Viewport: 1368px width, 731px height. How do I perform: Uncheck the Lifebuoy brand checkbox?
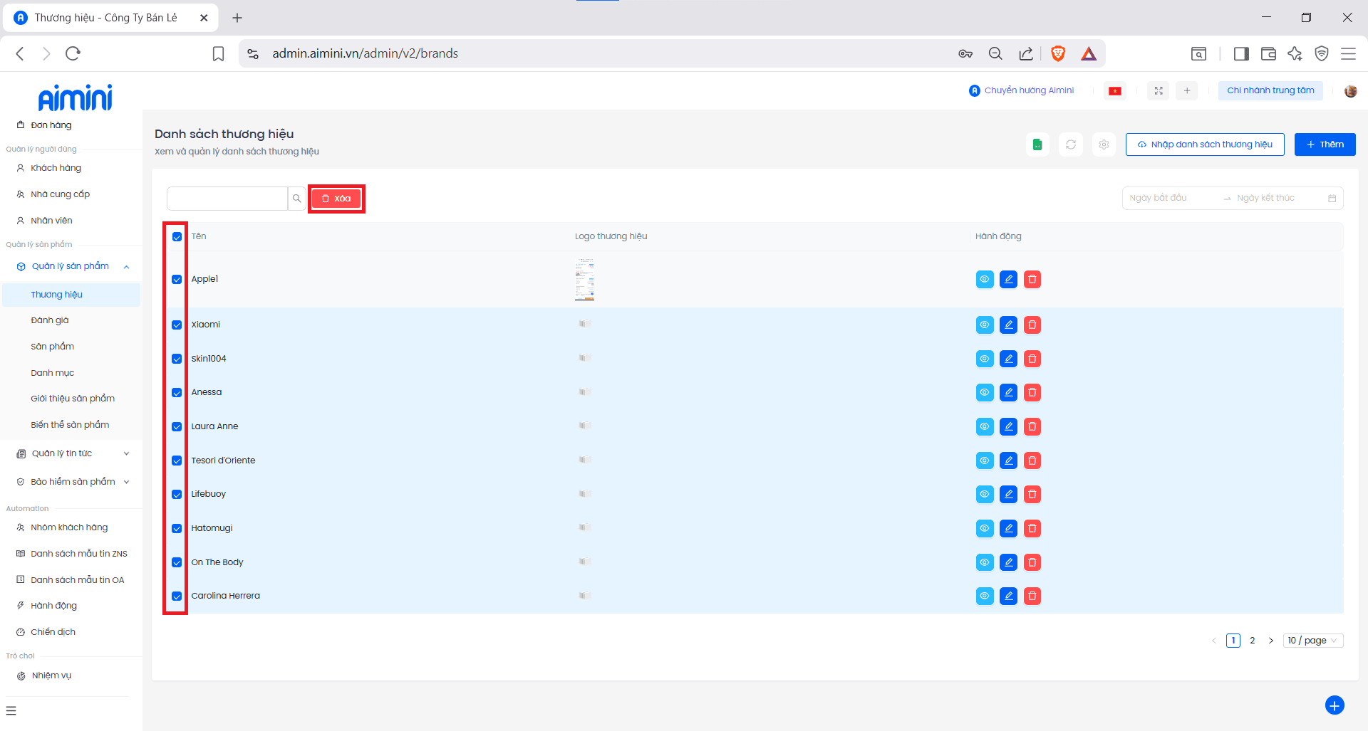tap(177, 495)
